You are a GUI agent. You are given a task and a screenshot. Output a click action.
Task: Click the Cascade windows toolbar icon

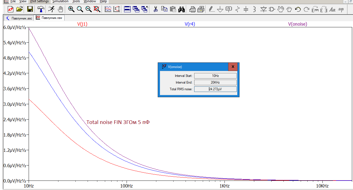click(136, 9)
